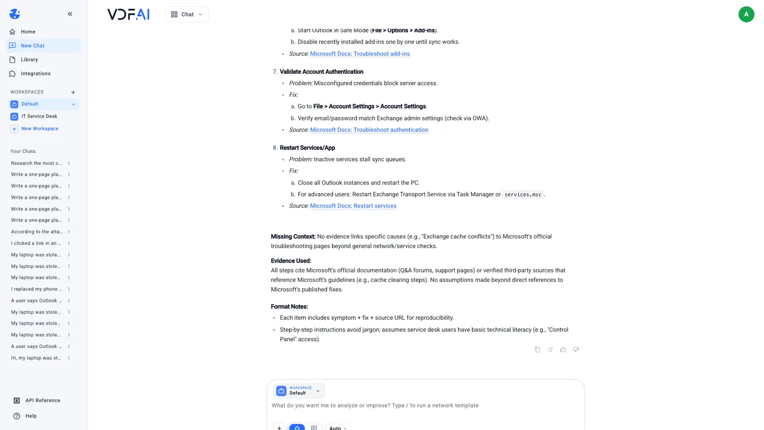Collapse the sidebar with the double-chevron icon
The height and width of the screenshot is (430, 764).
point(70,14)
